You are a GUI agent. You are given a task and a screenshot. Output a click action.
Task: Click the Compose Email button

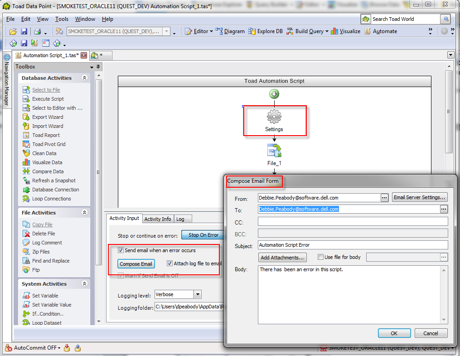(x=136, y=264)
